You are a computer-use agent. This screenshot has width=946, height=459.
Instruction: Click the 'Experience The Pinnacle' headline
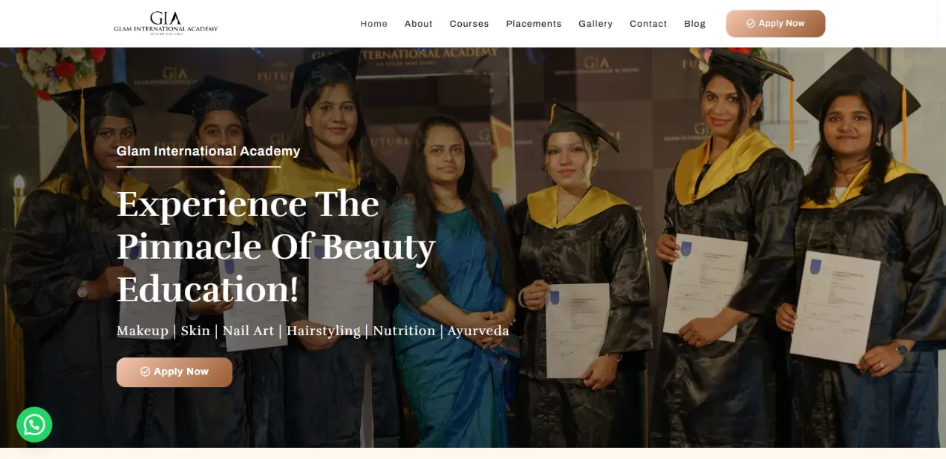276,247
